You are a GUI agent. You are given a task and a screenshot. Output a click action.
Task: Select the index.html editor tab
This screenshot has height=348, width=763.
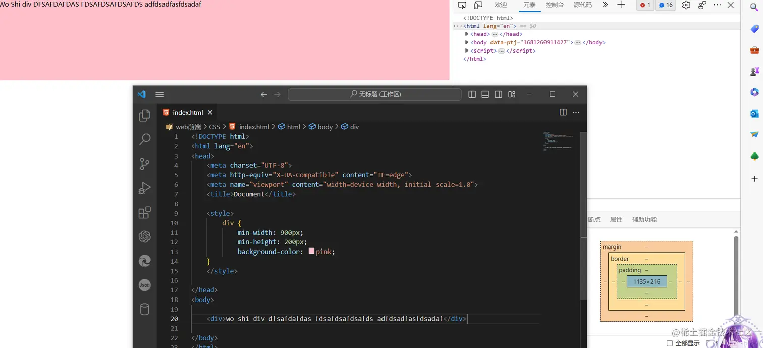(x=187, y=112)
